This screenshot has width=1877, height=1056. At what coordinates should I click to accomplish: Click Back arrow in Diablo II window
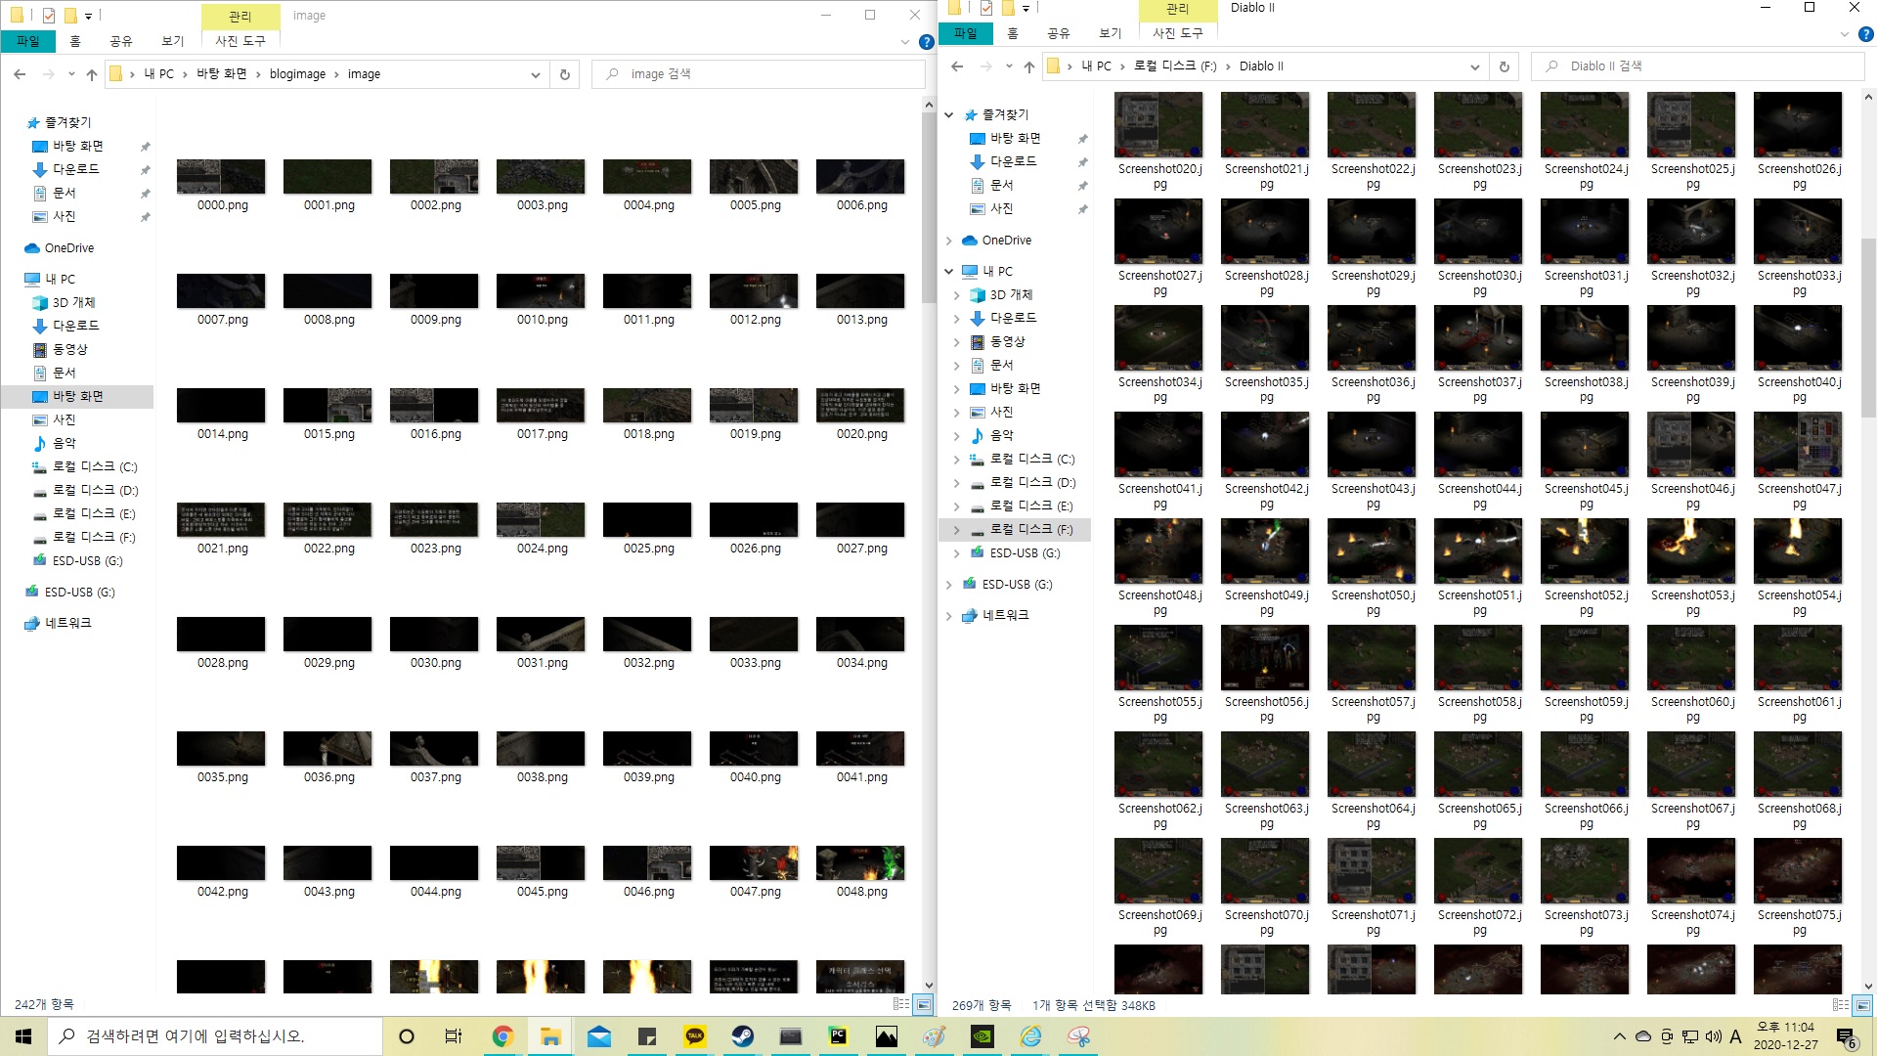click(957, 66)
